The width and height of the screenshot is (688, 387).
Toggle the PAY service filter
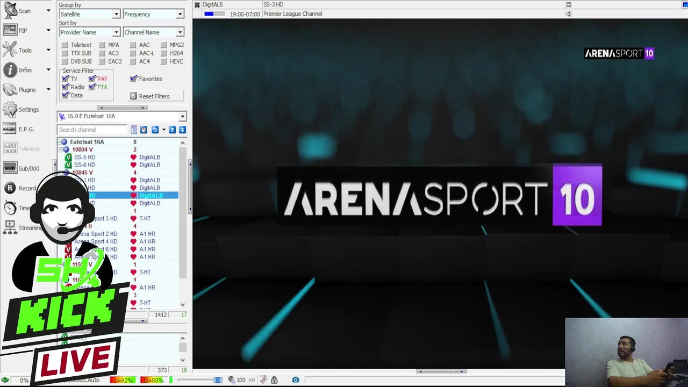click(x=92, y=78)
